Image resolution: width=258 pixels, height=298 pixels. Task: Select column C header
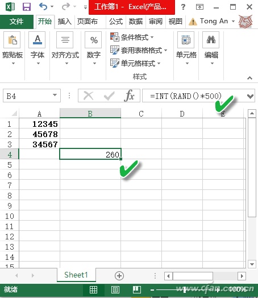[x=141, y=114]
